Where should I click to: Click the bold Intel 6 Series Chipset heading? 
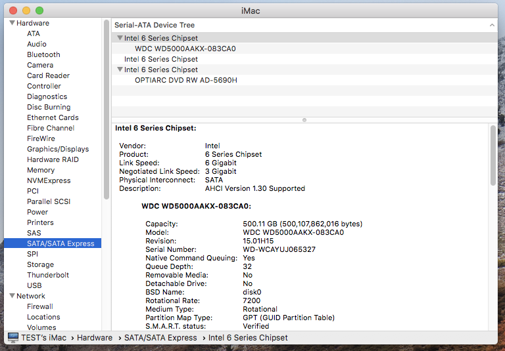[156, 128]
